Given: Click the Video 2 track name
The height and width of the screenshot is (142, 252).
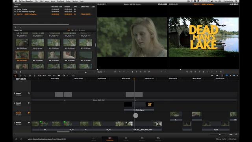Looking at the screenshot, I should click(x=19, y=113).
